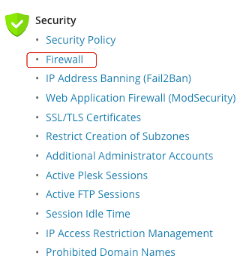Select the Security section heading
This screenshot has width=249, height=271.
pos(56,21)
